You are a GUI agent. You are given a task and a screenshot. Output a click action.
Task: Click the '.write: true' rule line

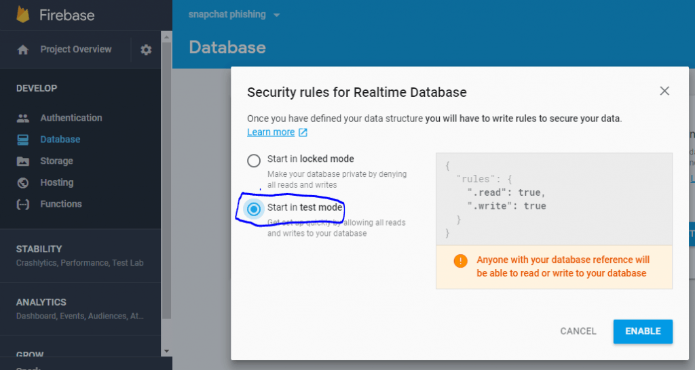[x=506, y=206]
